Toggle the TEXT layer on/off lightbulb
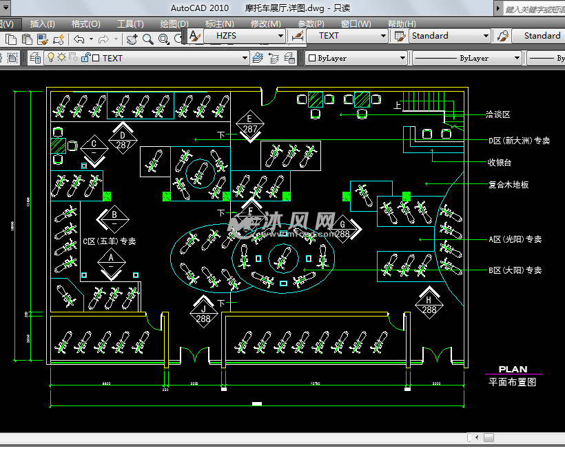This screenshot has height=451, width=565. coord(50,59)
